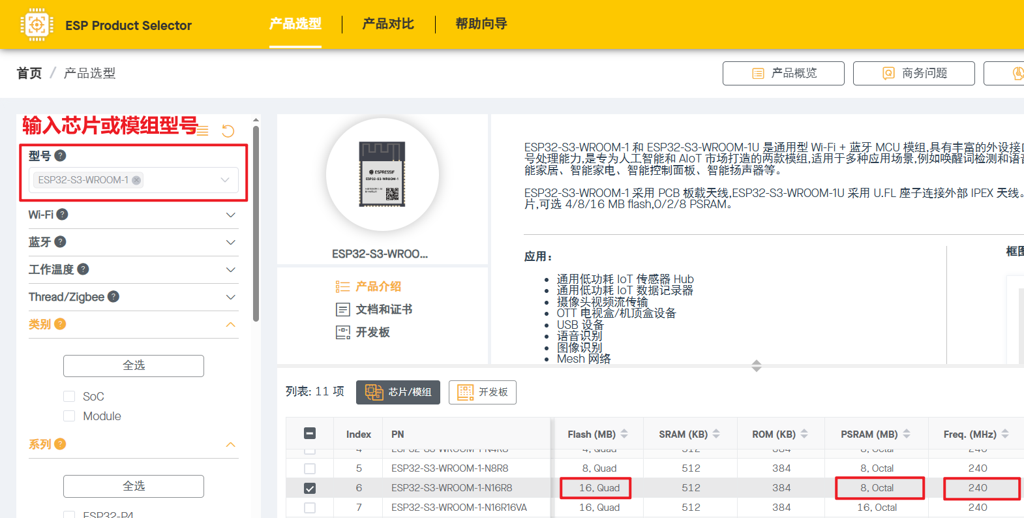Sort by ROM (KB) column arrows
The image size is (1024, 518).
pyautogui.click(x=804, y=434)
